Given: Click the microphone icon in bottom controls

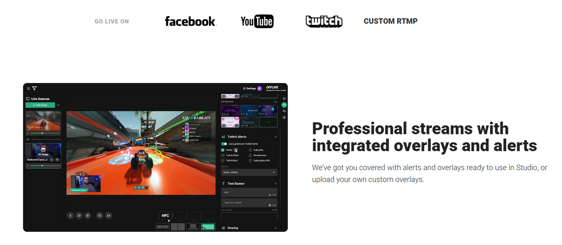Looking at the screenshot, I should click(70, 215).
